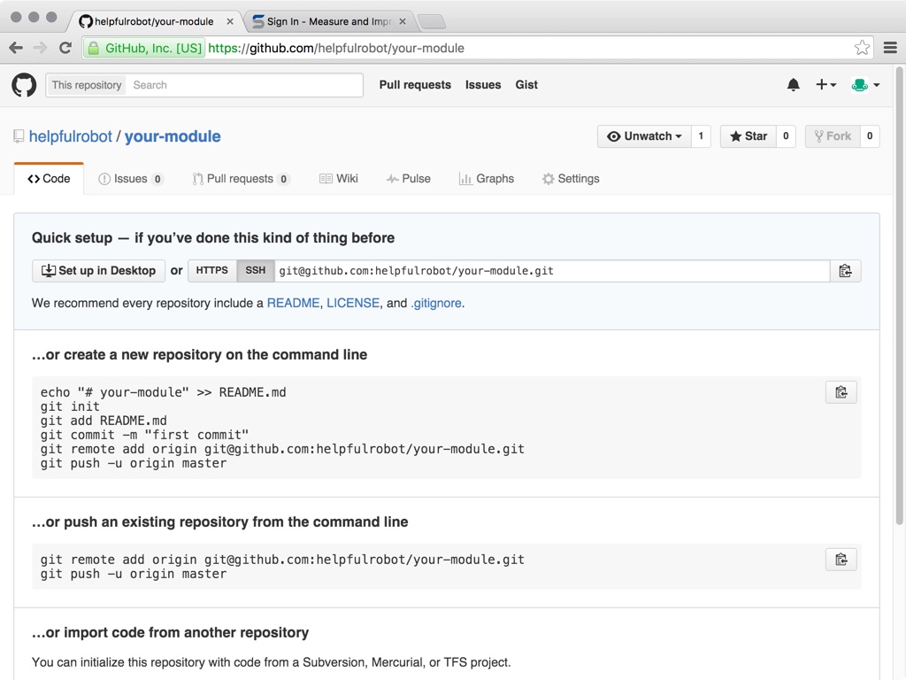Open Pull requests in top navigation
This screenshot has height=680, width=906.
click(x=415, y=85)
